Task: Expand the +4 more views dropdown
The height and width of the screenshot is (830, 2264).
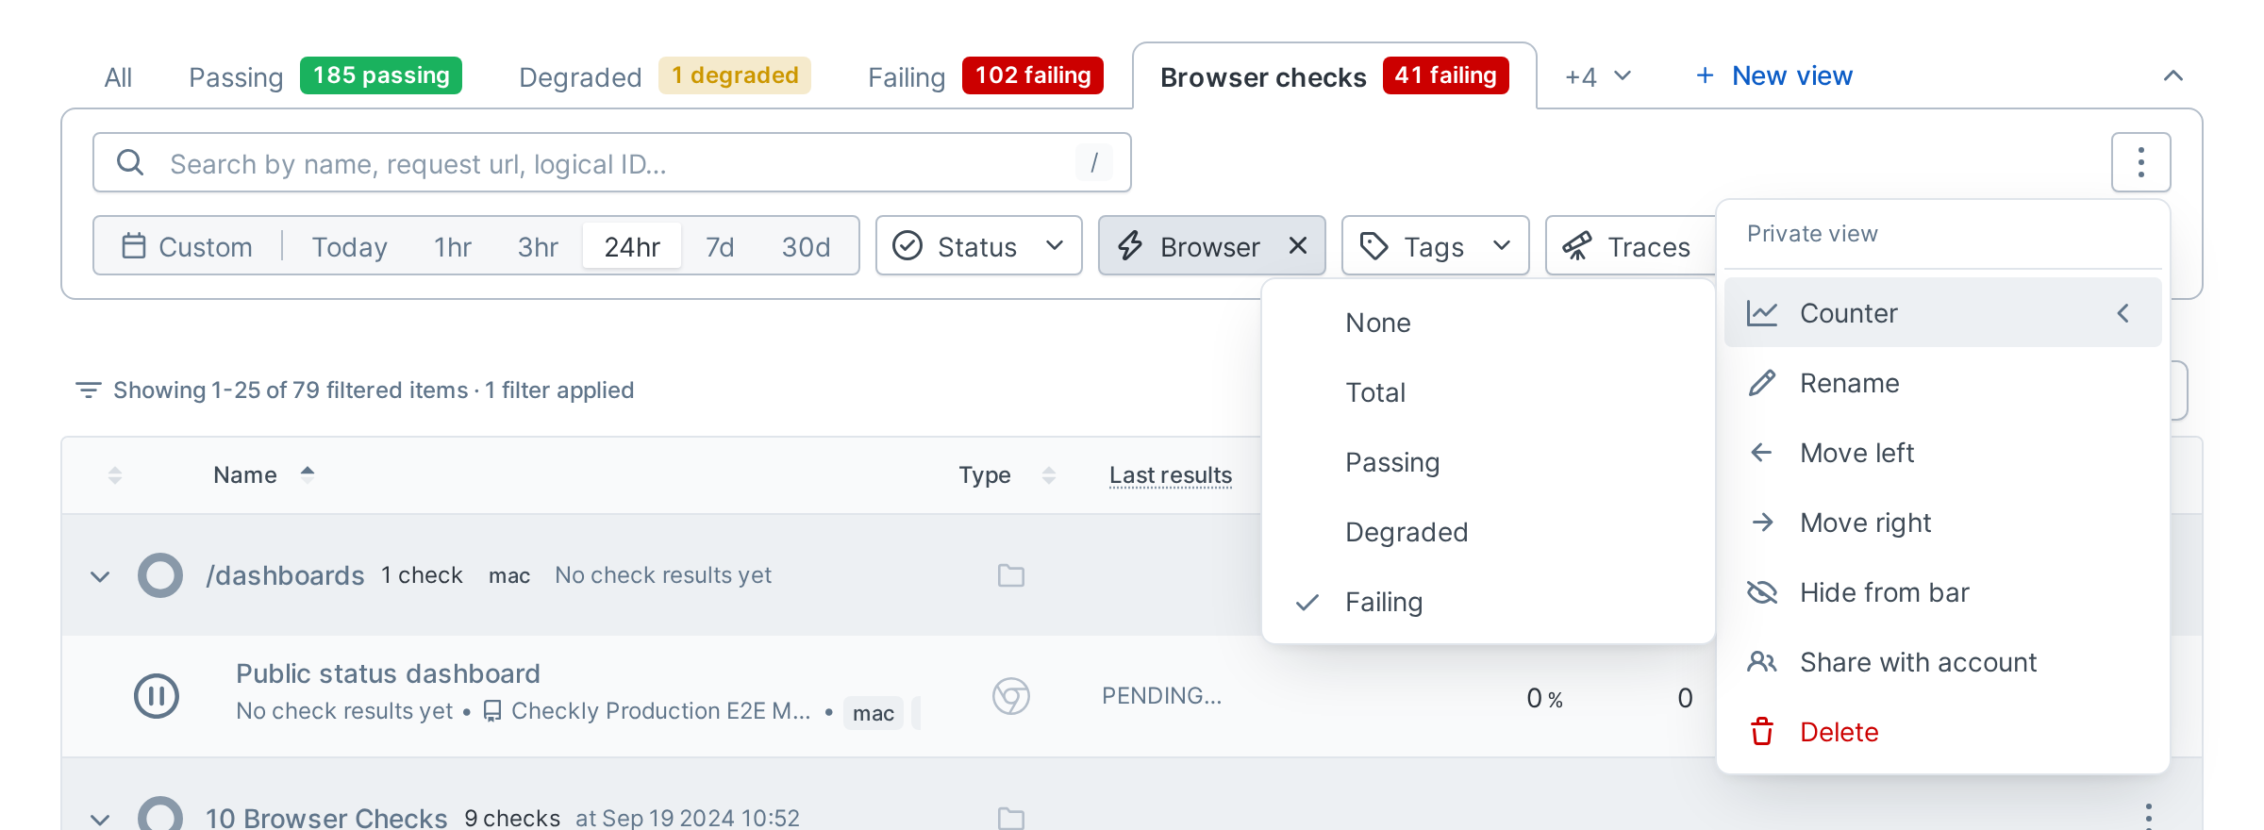Action: pos(1597,76)
